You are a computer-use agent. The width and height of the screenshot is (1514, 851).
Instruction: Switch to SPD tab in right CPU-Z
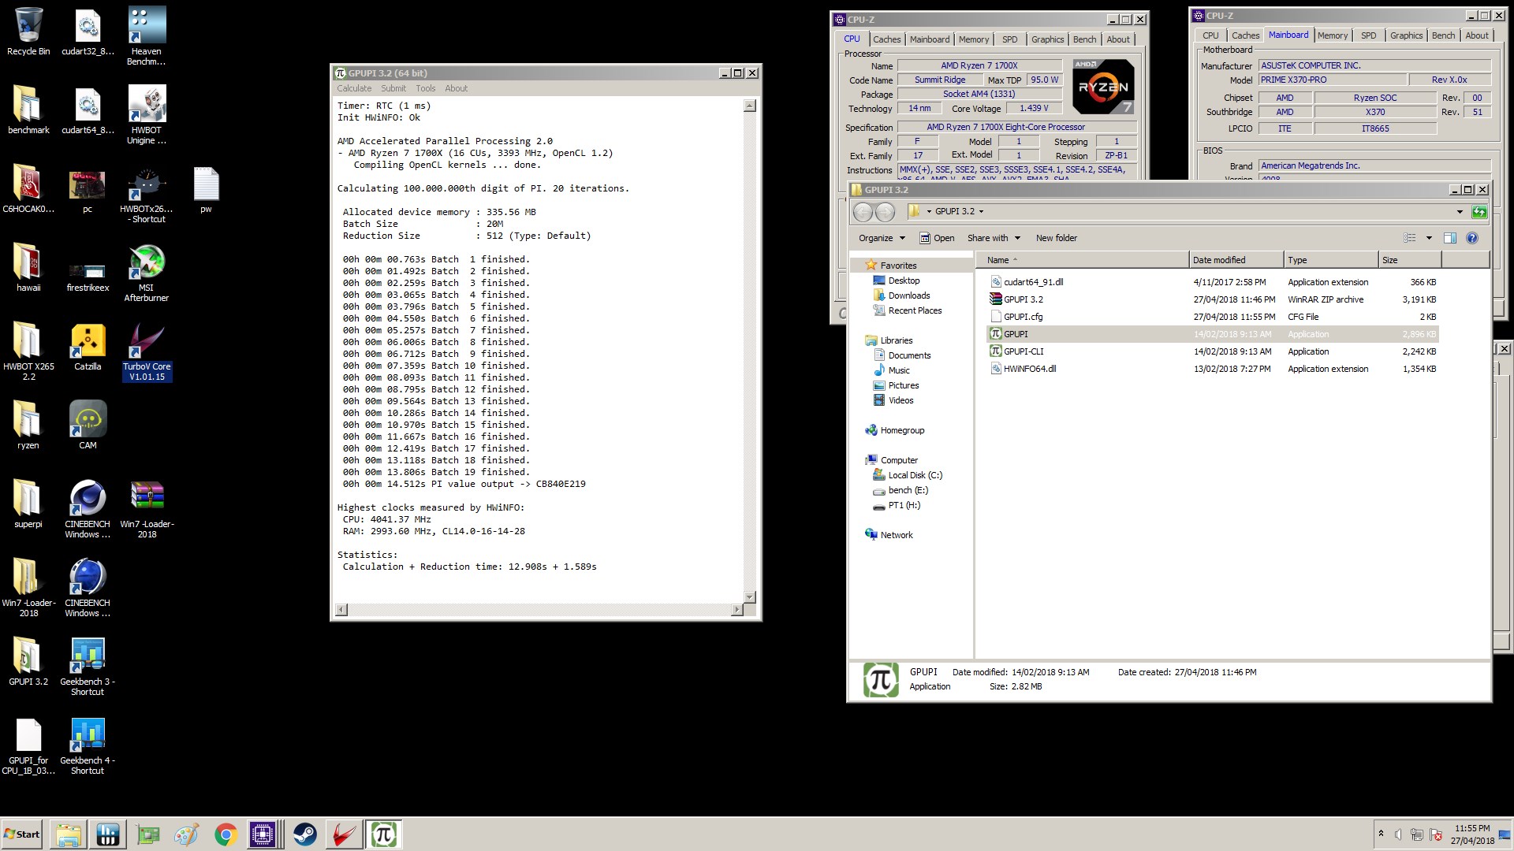[x=1368, y=35]
